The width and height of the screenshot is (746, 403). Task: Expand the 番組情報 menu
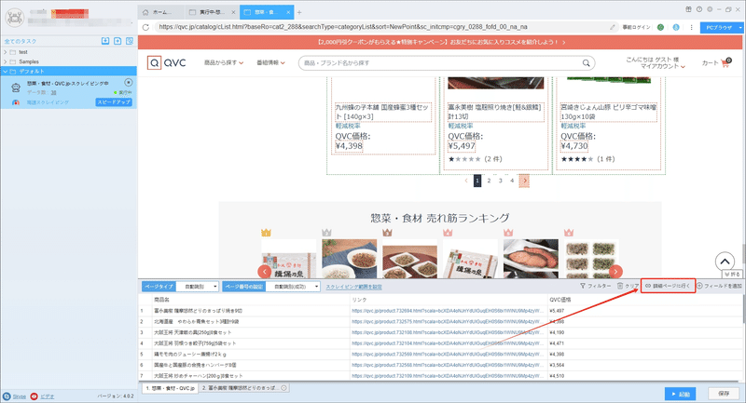click(270, 62)
